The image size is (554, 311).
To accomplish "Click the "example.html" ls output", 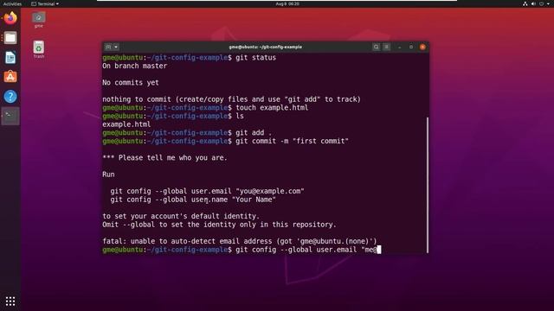I will [x=126, y=124].
